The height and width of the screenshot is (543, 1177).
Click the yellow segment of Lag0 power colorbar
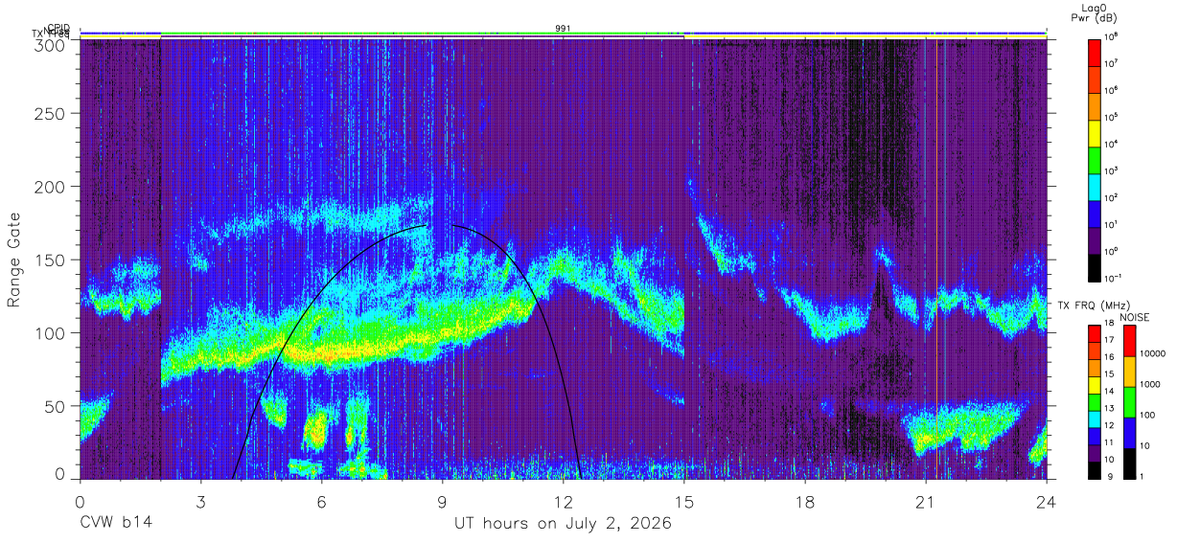1094,132
